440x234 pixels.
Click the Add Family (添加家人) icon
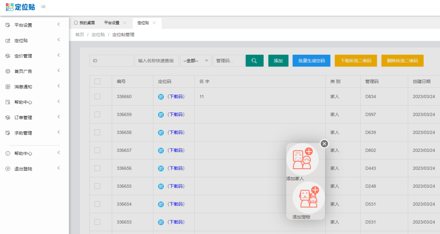tap(302, 159)
